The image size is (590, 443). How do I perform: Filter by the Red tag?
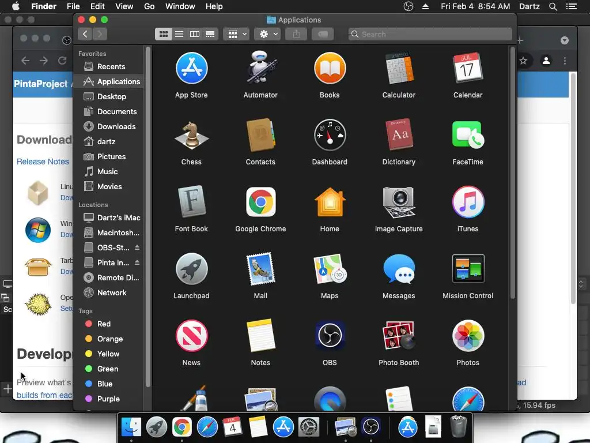point(109,324)
